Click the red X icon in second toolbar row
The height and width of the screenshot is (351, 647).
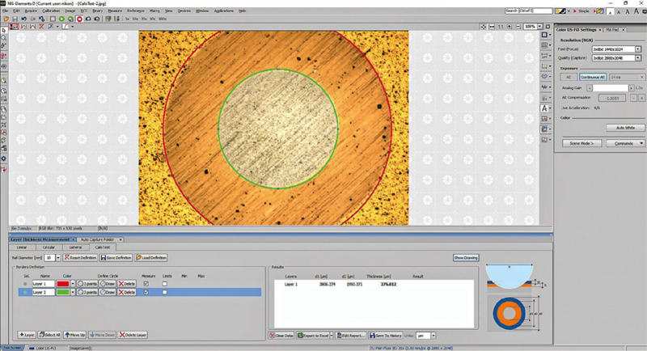(x=41, y=27)
